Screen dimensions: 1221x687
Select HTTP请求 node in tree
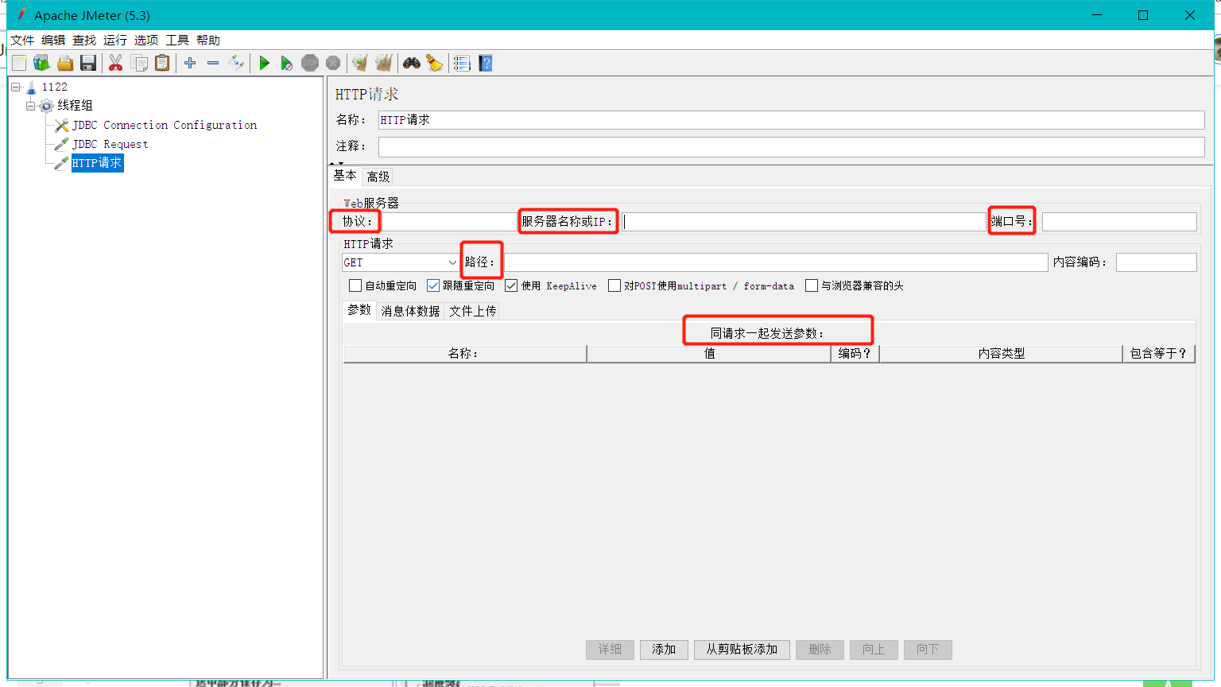(x=97, y=163)
